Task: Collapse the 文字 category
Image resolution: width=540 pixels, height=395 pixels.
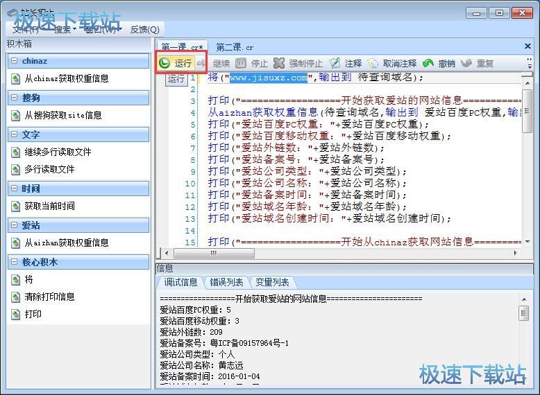Action: (x=14, y=134)
